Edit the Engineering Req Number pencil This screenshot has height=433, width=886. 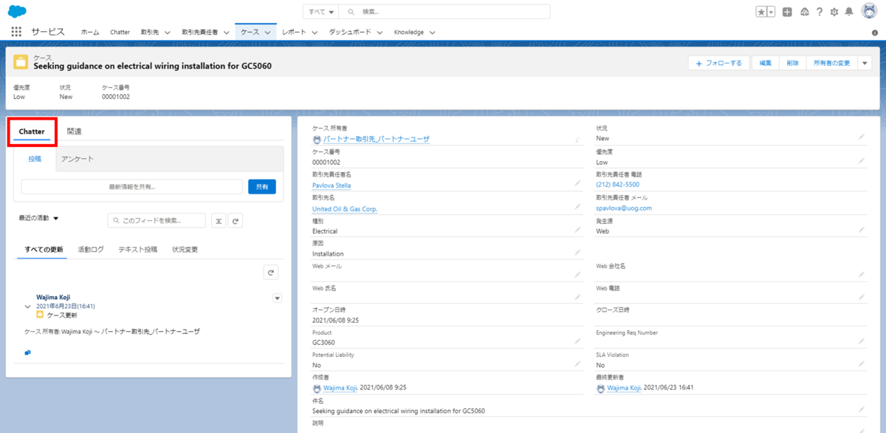pos(861,341)
